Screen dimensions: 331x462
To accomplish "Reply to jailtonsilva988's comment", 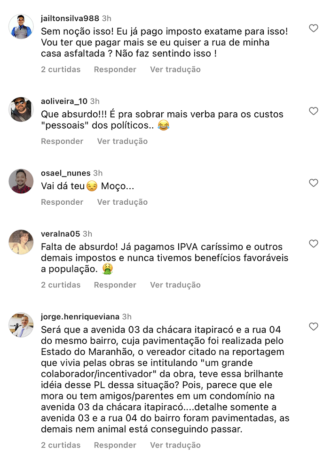I will tap(115, 69).
